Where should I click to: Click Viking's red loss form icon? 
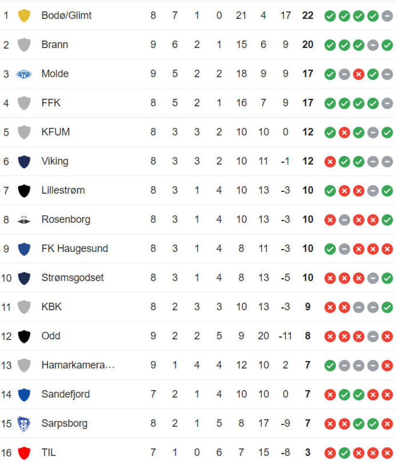click(330, 161)
